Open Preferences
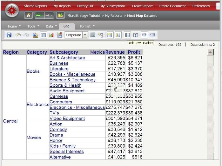The width and height of the screenshot is (222, 166). [201, 6]
